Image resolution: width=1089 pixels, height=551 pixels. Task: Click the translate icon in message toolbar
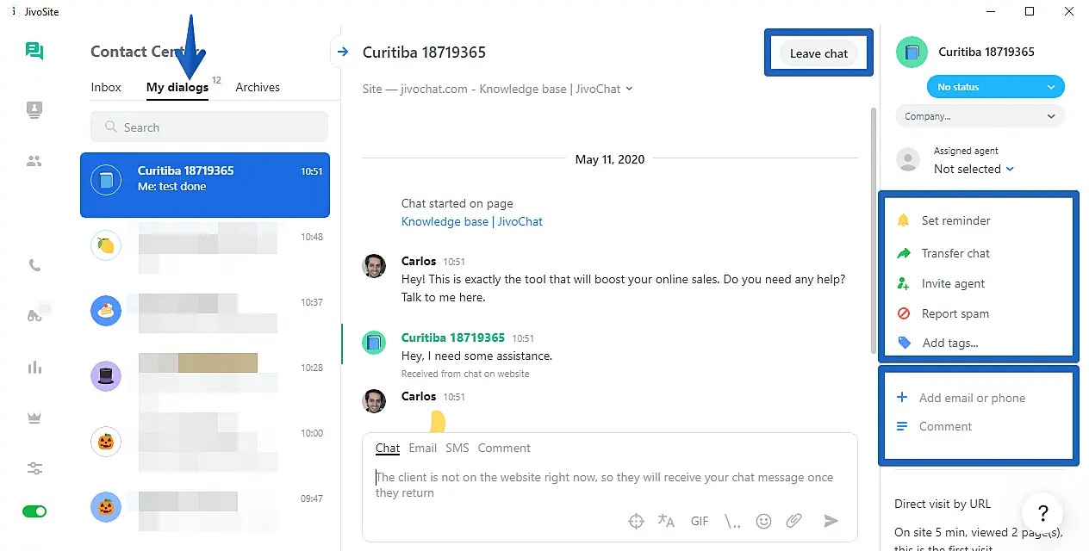point(666,521)
